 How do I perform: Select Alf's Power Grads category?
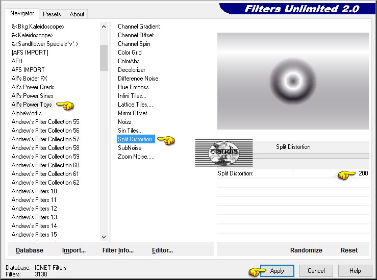[x=33, y=87]
